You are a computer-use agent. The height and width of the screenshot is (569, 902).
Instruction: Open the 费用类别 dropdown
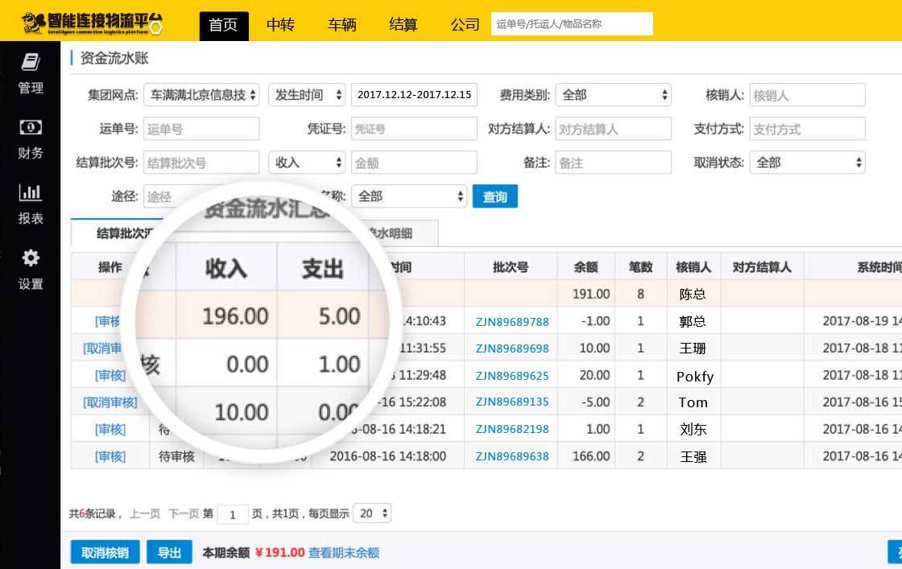click(x=613, y=95)
